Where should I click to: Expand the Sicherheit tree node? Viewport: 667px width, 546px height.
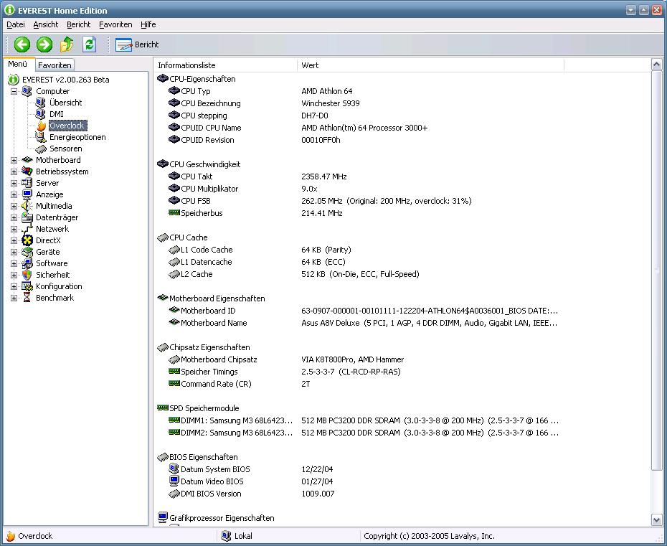(14, 275)
